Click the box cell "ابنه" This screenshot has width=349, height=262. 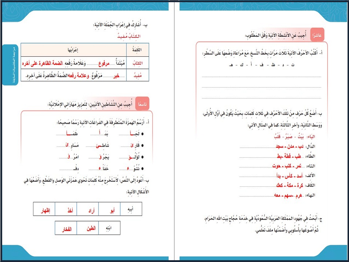[109, 228]
